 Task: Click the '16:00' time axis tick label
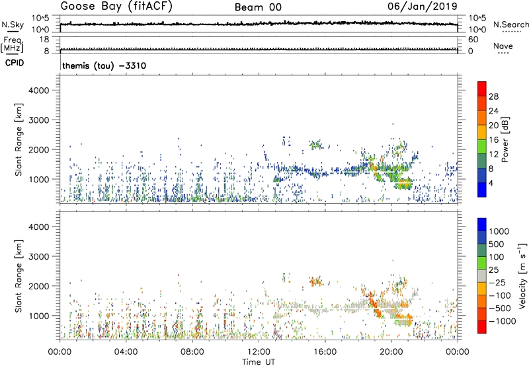point(325,352)
